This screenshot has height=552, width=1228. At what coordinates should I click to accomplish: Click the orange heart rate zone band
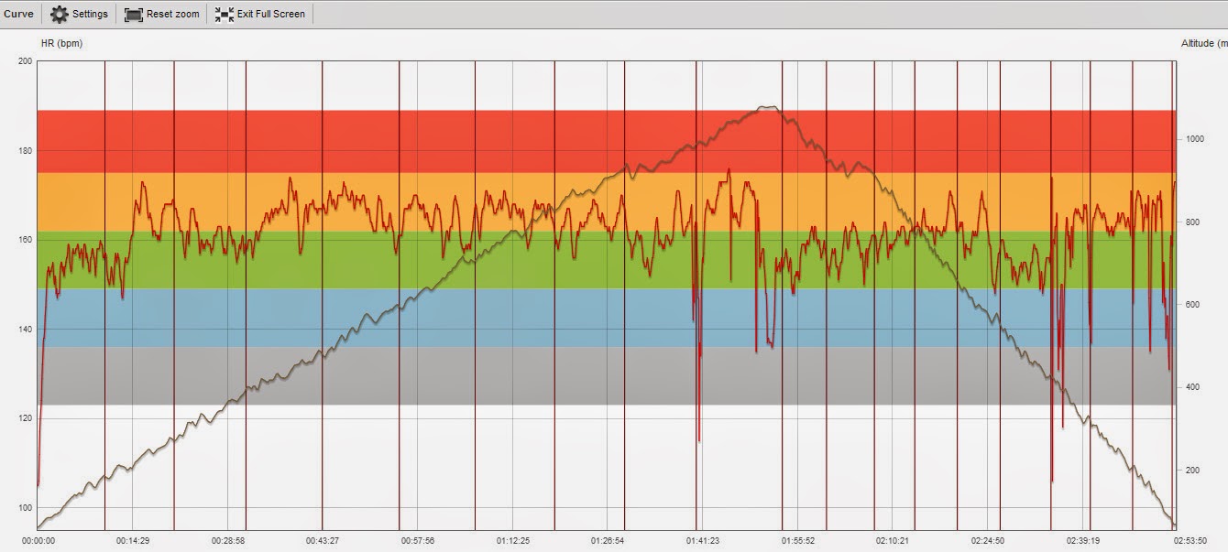pos(606,201)
